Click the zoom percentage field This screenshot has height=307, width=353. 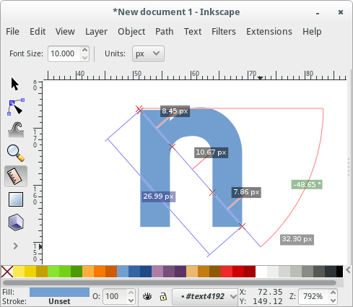point(314,296)
